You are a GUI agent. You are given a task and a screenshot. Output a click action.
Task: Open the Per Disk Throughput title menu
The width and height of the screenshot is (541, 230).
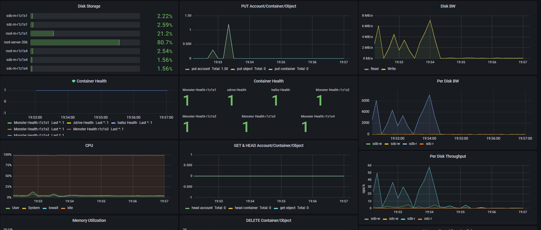(x=448, y=156)
